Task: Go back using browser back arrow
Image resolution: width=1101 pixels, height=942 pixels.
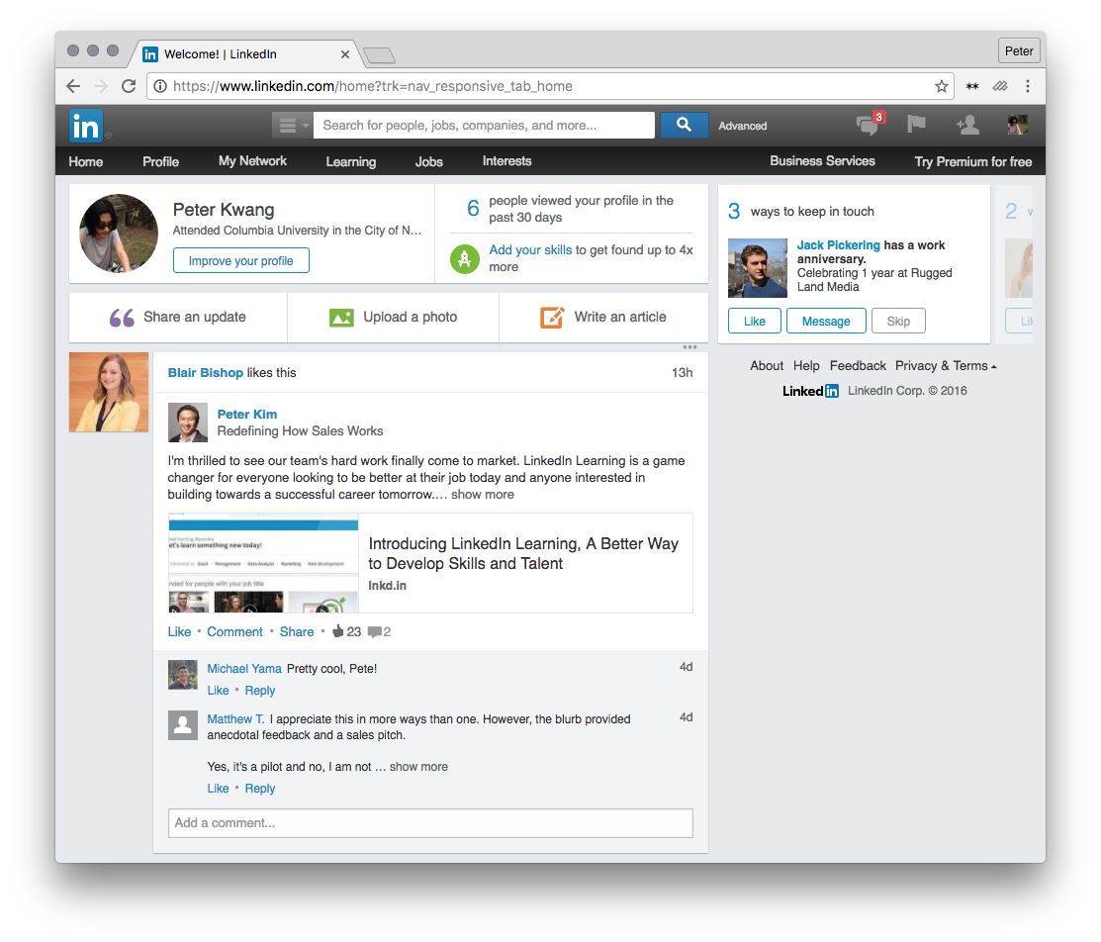Action: (73, 86)
